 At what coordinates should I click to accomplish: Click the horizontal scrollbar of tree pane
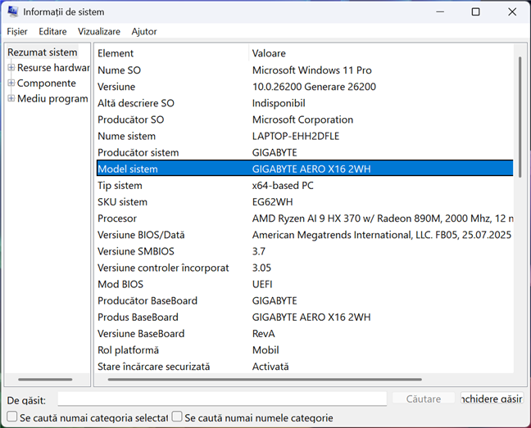[45, 380]
